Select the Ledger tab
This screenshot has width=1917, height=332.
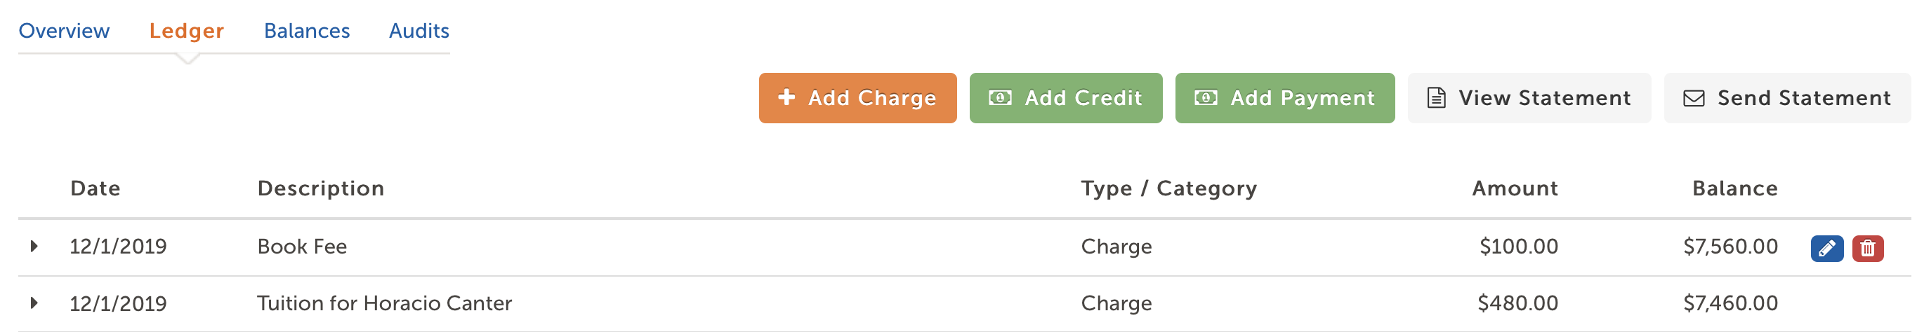187,32
